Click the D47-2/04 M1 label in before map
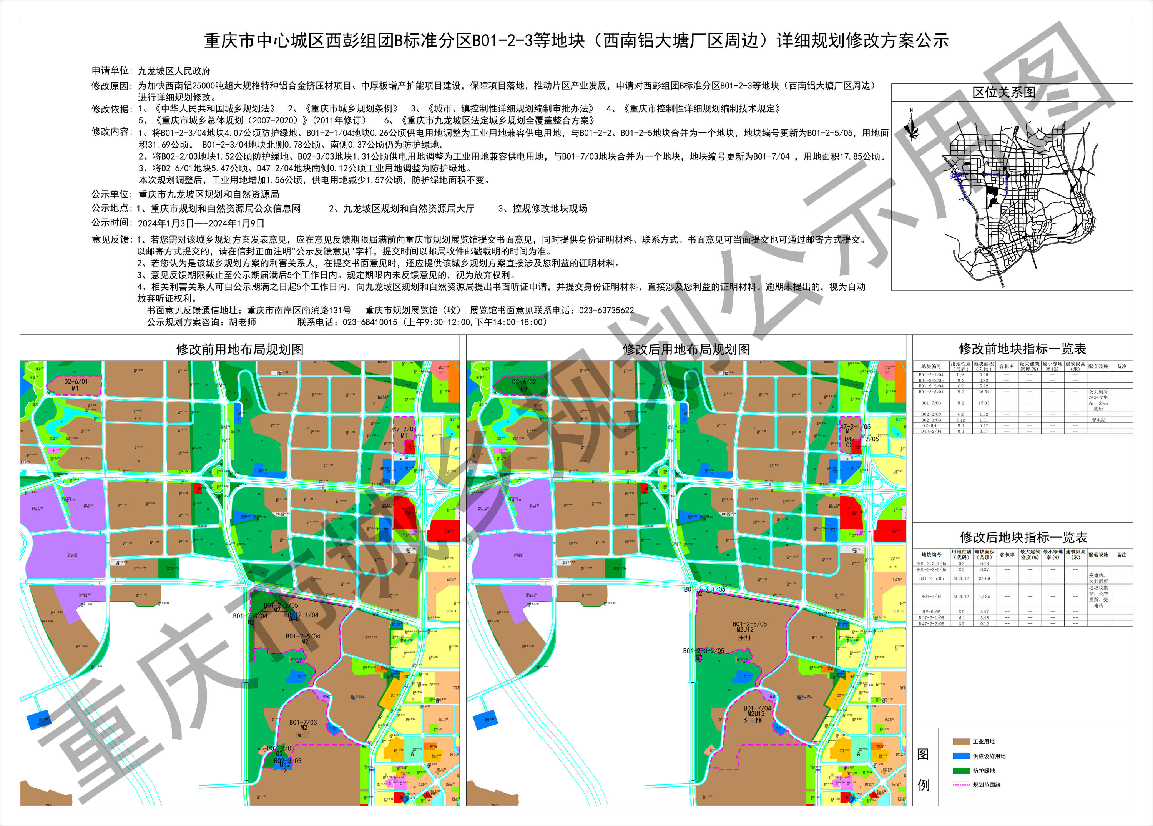This screenshot has height=826, width=1153. 403,432
